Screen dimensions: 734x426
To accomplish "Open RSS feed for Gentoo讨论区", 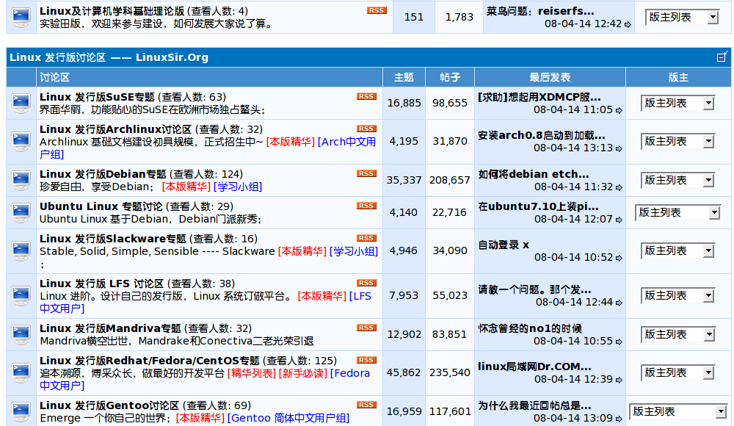I will (x=366, y=405).
